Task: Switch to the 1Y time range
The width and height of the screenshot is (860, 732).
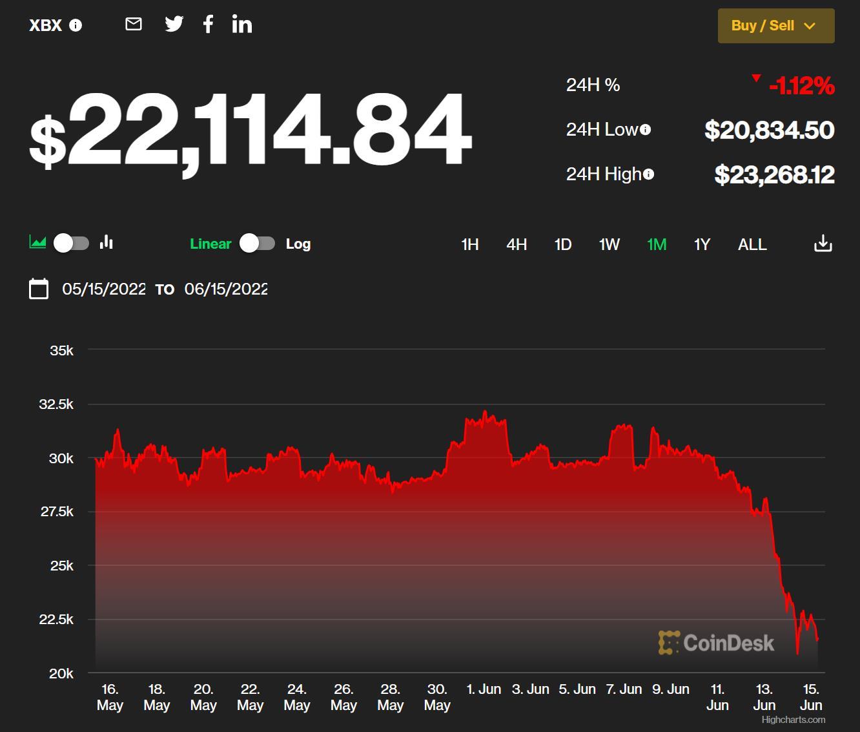Action: pos(702,244)
